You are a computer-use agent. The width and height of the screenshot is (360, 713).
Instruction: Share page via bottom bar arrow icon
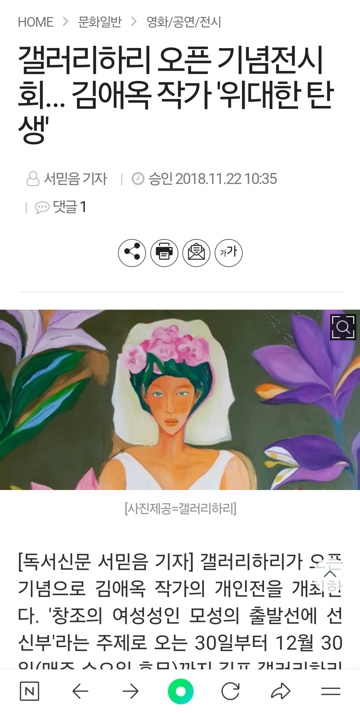coord(281,691)
